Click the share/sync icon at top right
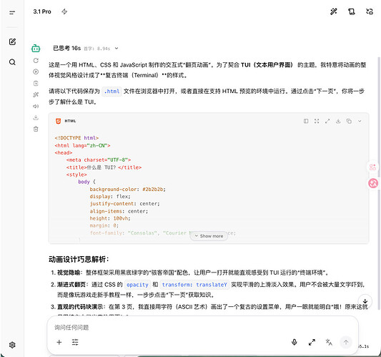 (x=370, y=11)
